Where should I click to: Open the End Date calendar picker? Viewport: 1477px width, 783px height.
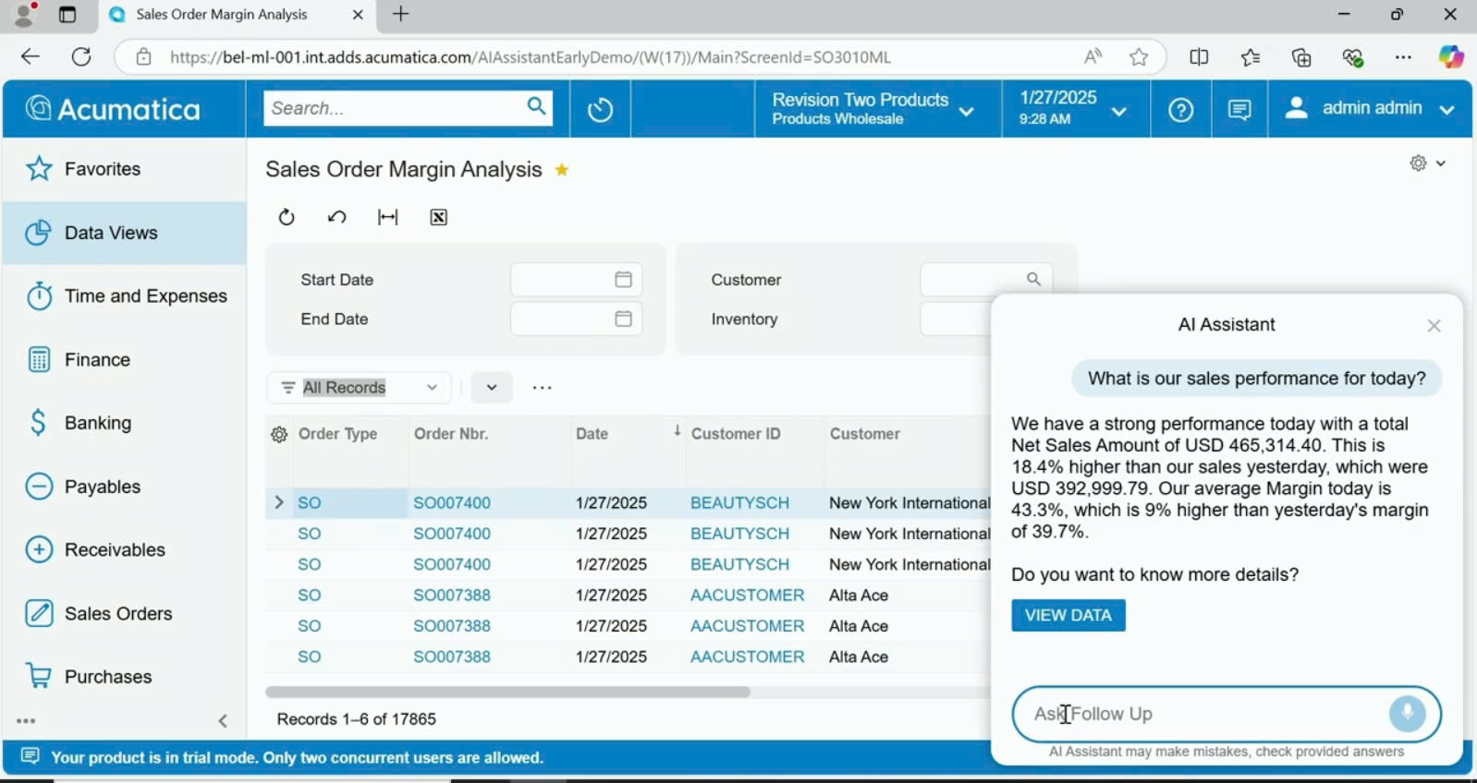tap(624, 319)
